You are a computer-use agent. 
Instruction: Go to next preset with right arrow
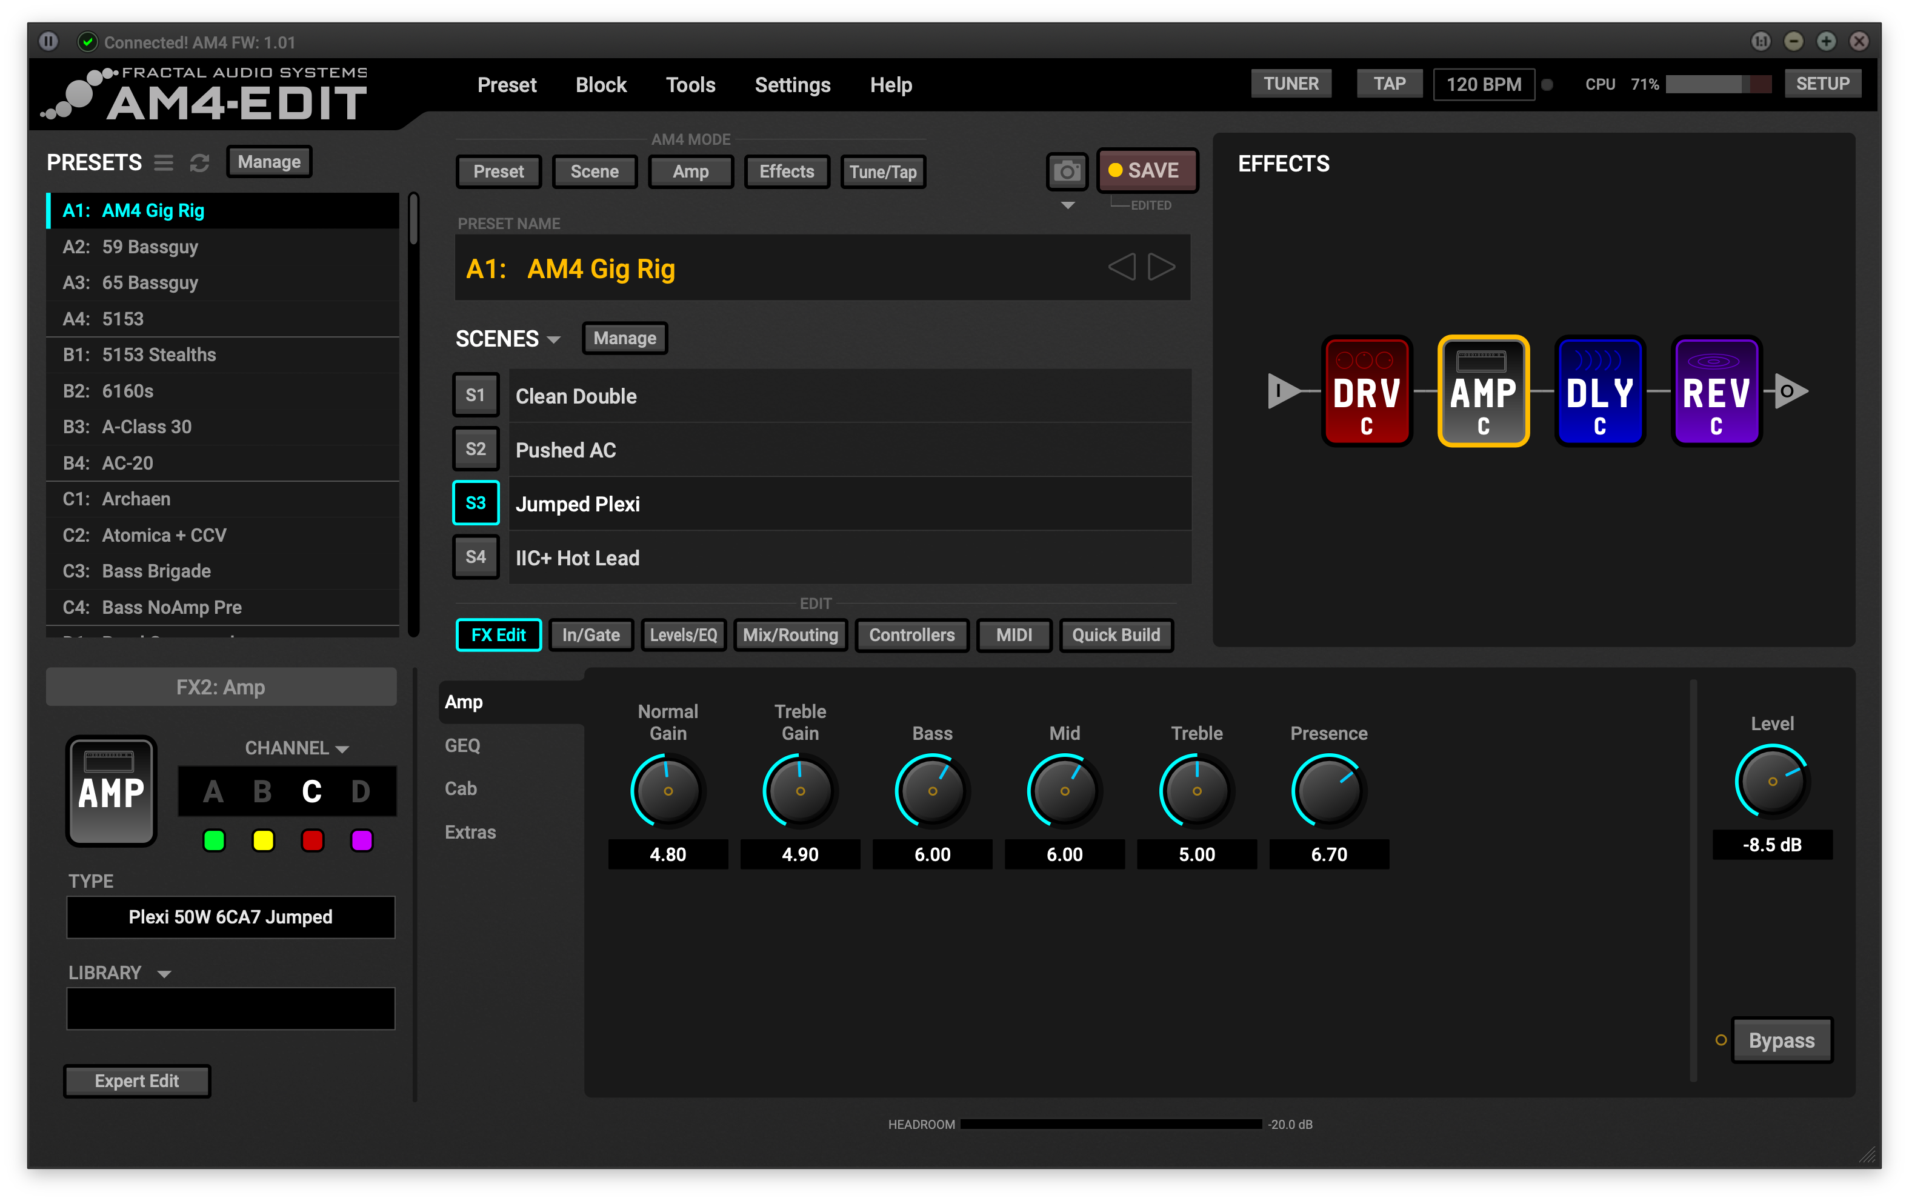[1161, 267]
